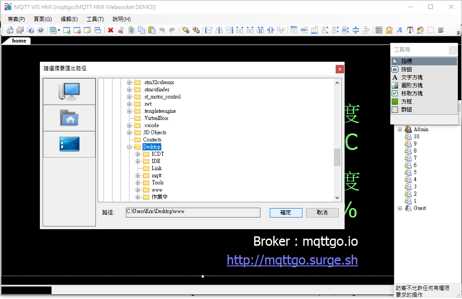Select the 方框 frame tool
The height and width of the screenshot is (299, 462).
click(424, 102)
